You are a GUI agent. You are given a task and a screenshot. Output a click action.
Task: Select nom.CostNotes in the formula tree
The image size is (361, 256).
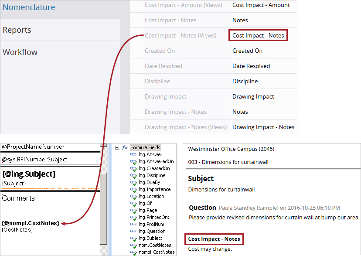155,245
